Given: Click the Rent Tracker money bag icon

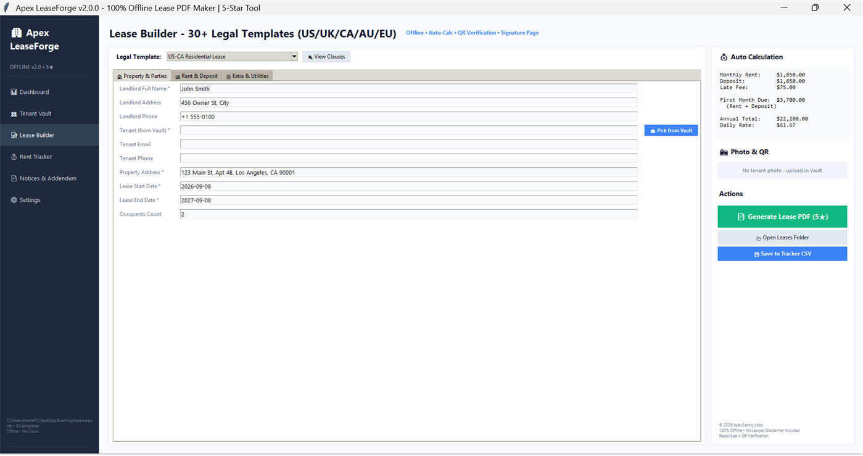Looking at the screenshot, I should tap(14, 157).
